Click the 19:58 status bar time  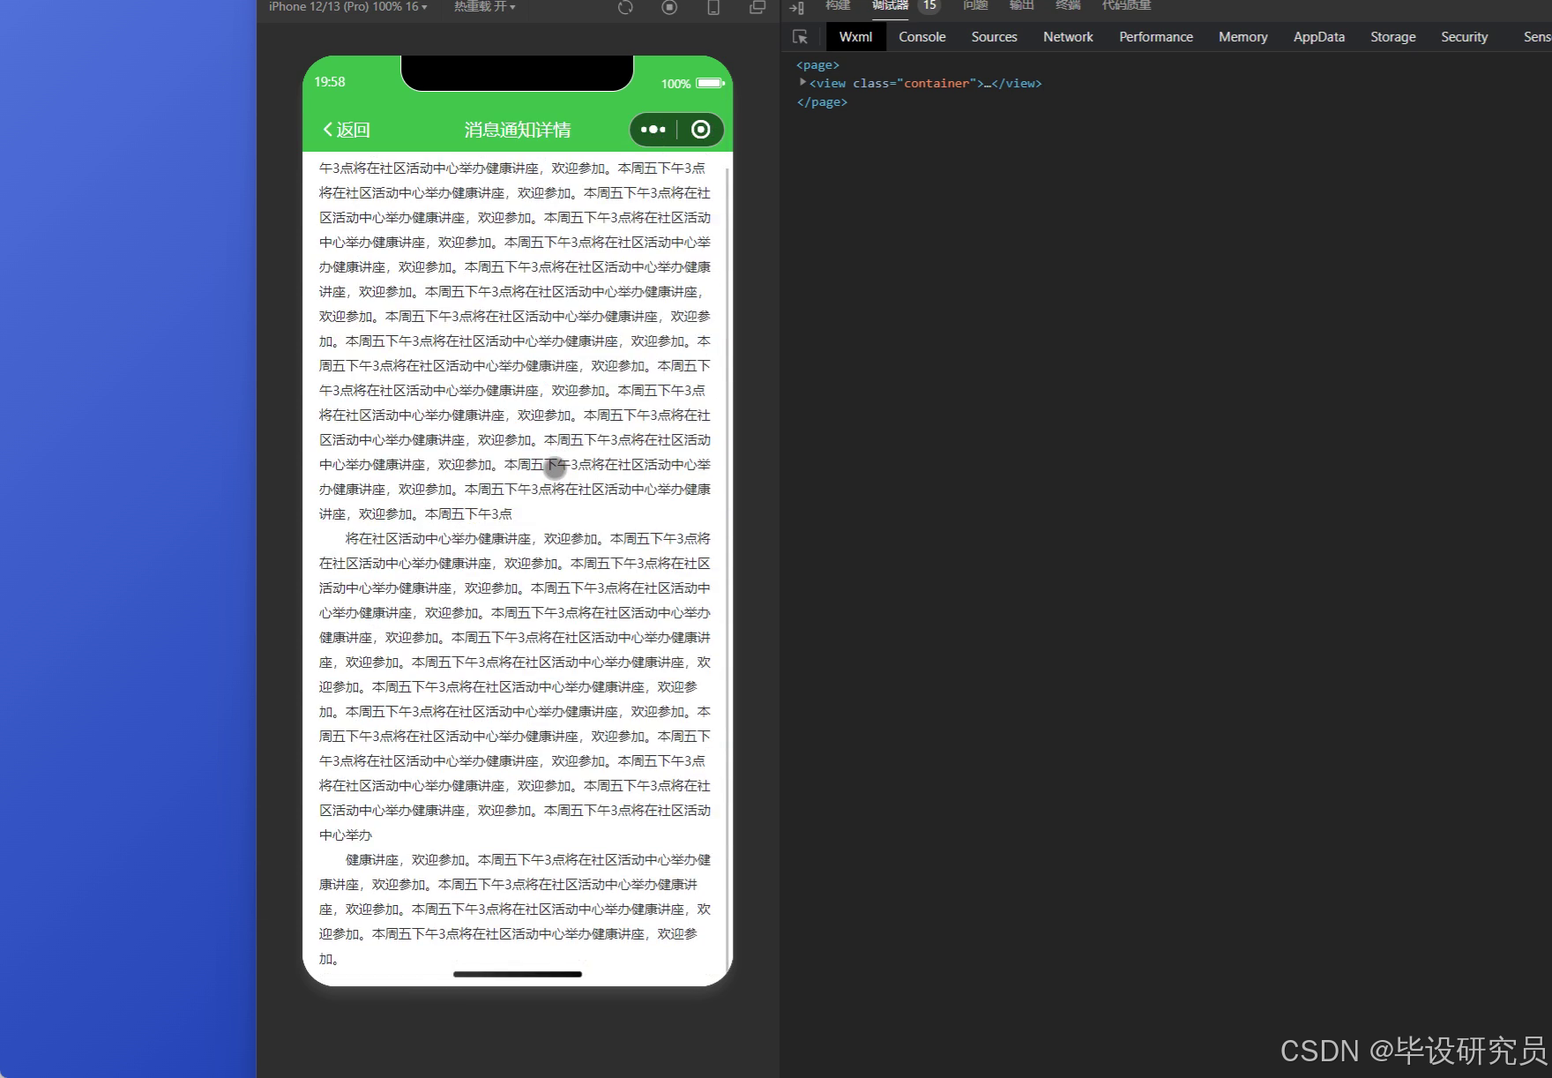(330, 82)
